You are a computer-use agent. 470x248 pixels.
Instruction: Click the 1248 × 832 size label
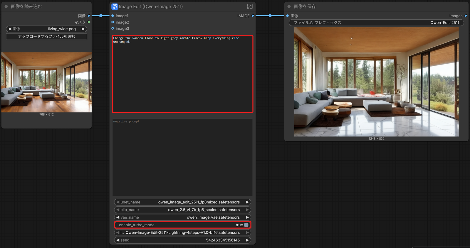click(x=376, y=139)
